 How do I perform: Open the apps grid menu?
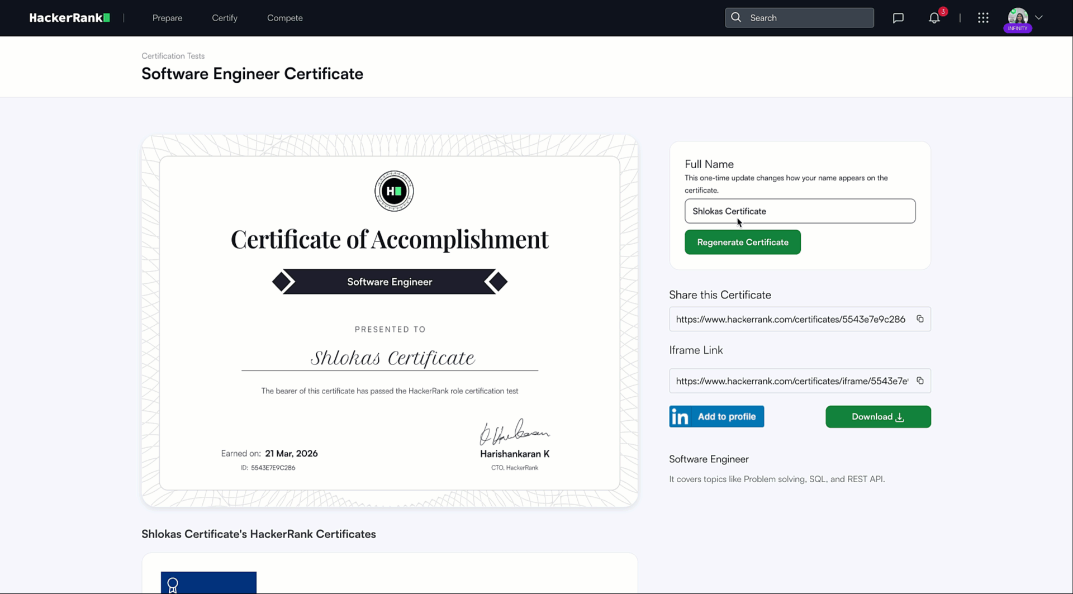(x=983, y=18)
